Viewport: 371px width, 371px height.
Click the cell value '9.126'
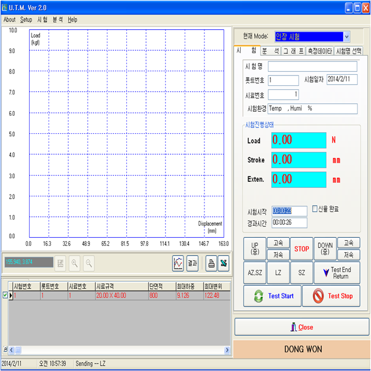coord(189,295)
